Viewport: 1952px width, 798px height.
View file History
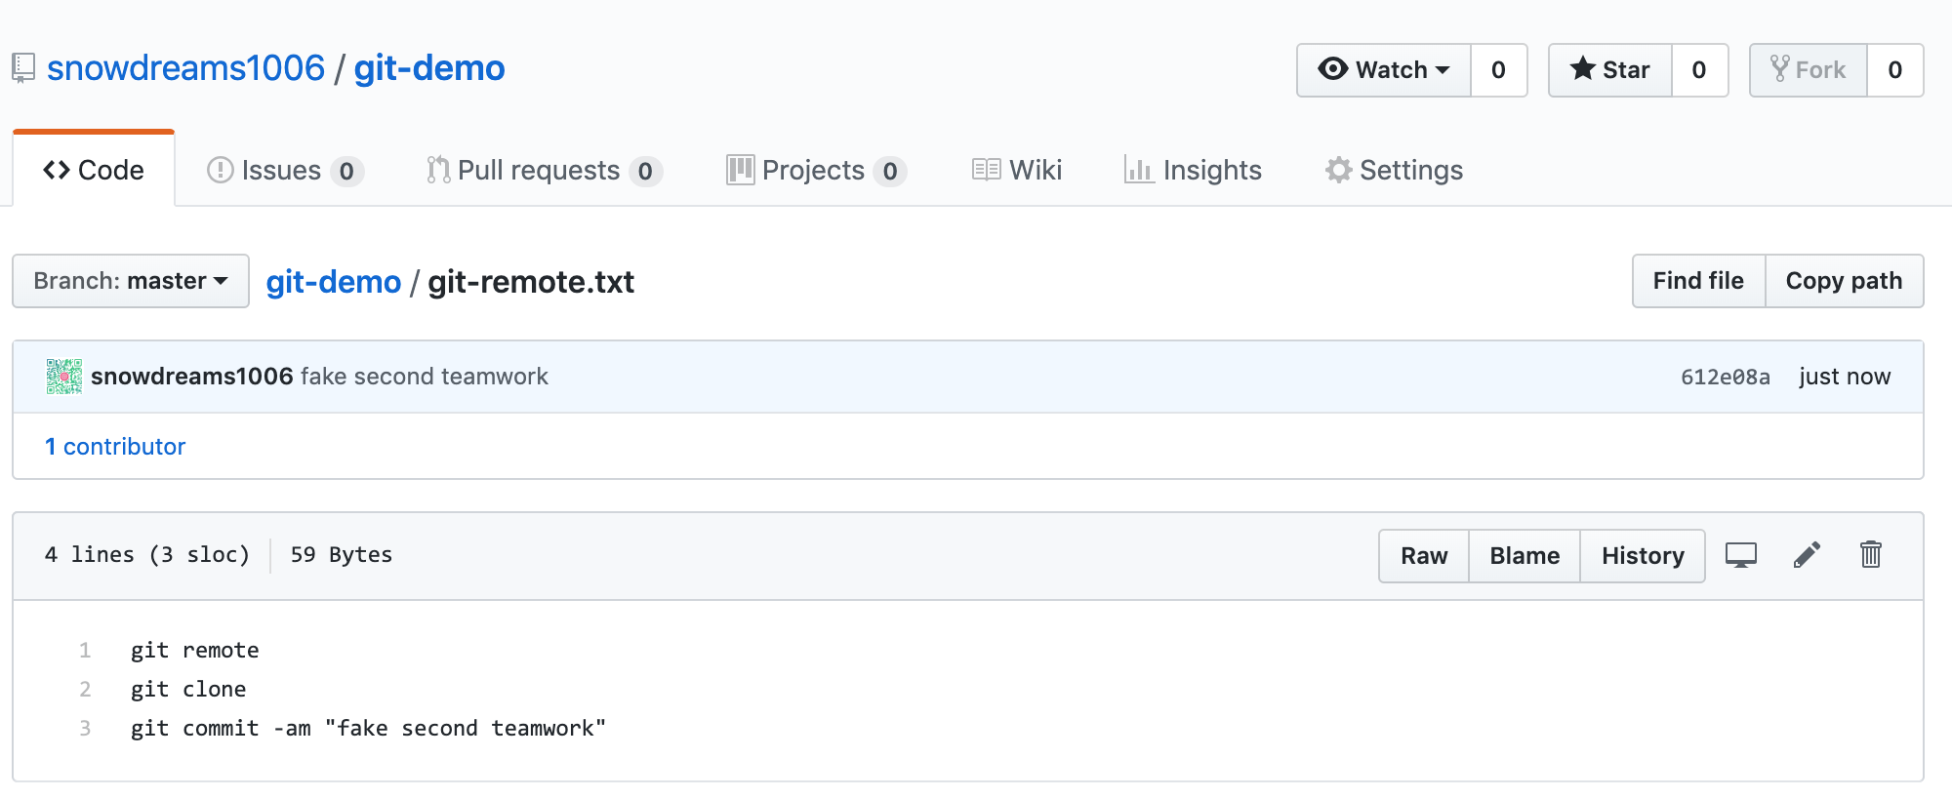point(1643,556)
